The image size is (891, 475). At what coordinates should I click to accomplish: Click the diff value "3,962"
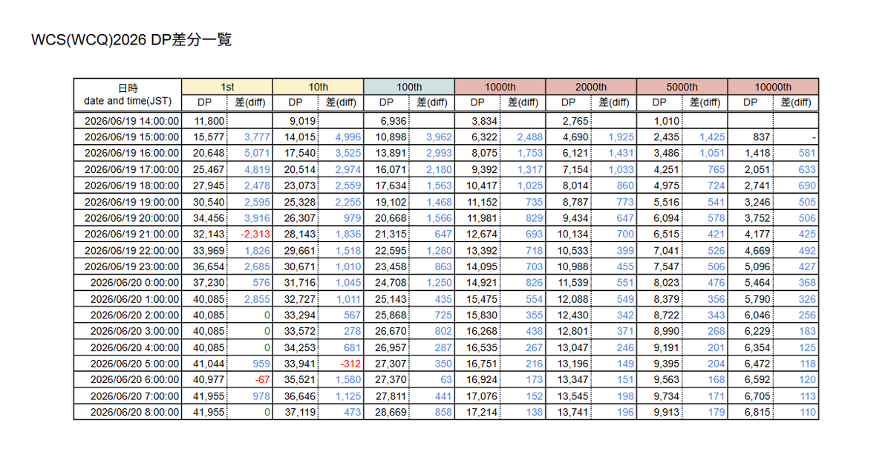coord(440,137)
